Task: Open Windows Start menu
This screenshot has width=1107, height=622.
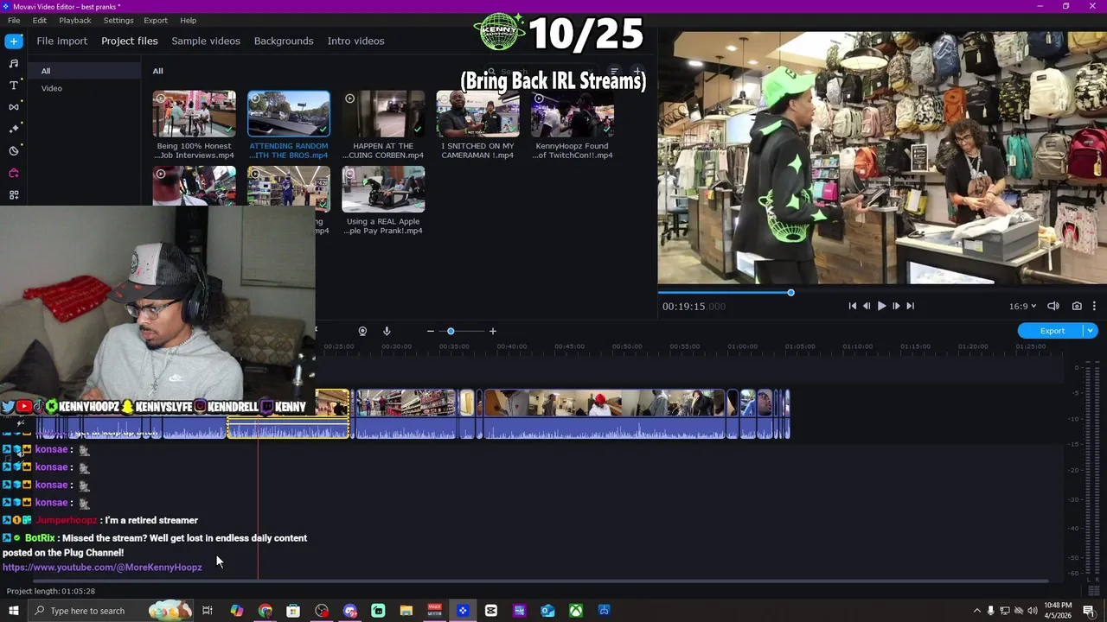Action: pos(13,611)
